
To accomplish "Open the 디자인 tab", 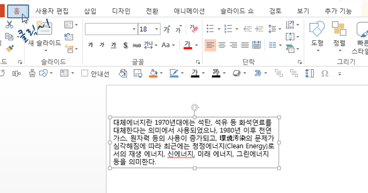I will pyautogui.click(x=121, y=11).
